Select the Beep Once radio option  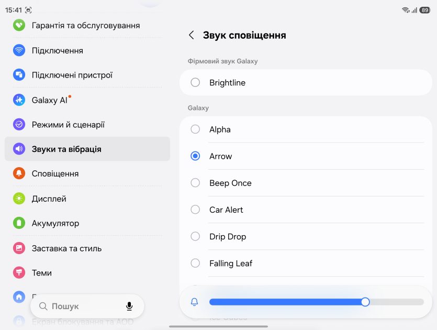[x=195, y=183]
